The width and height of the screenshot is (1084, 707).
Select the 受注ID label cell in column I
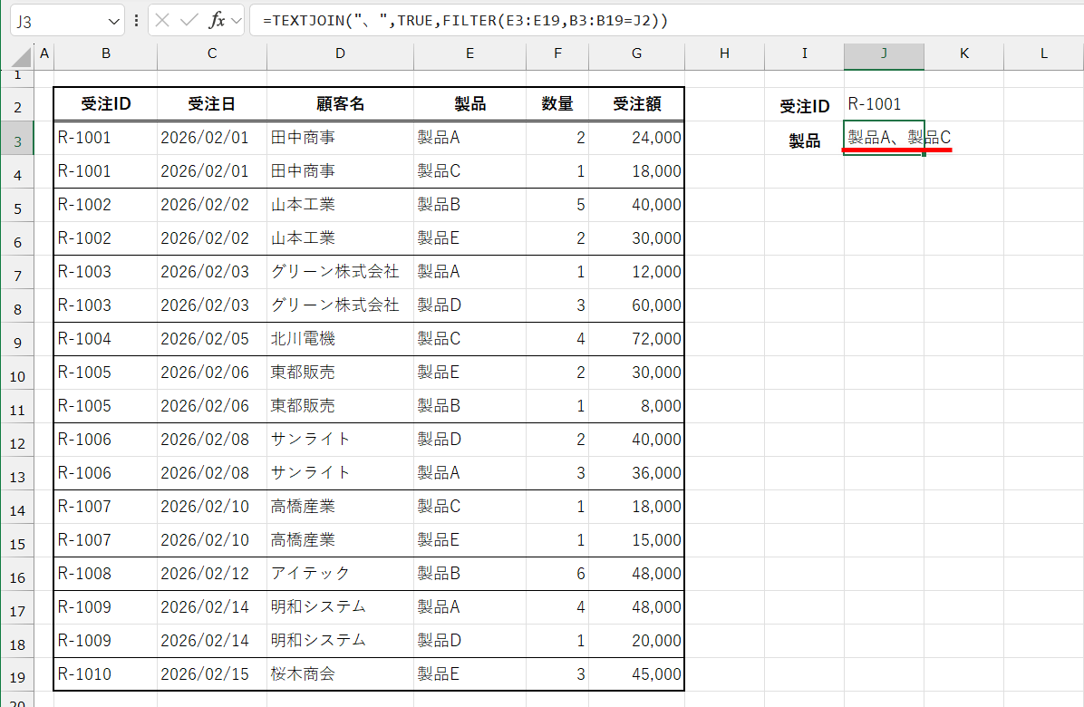coord(803,104)
